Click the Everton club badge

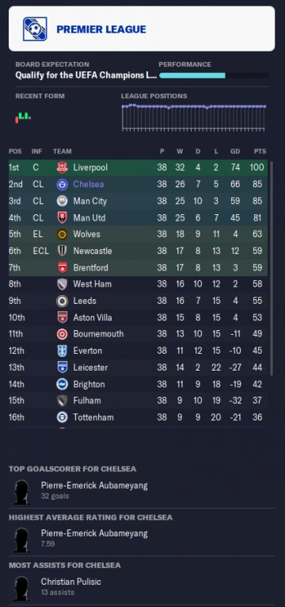tap(62, 351)
